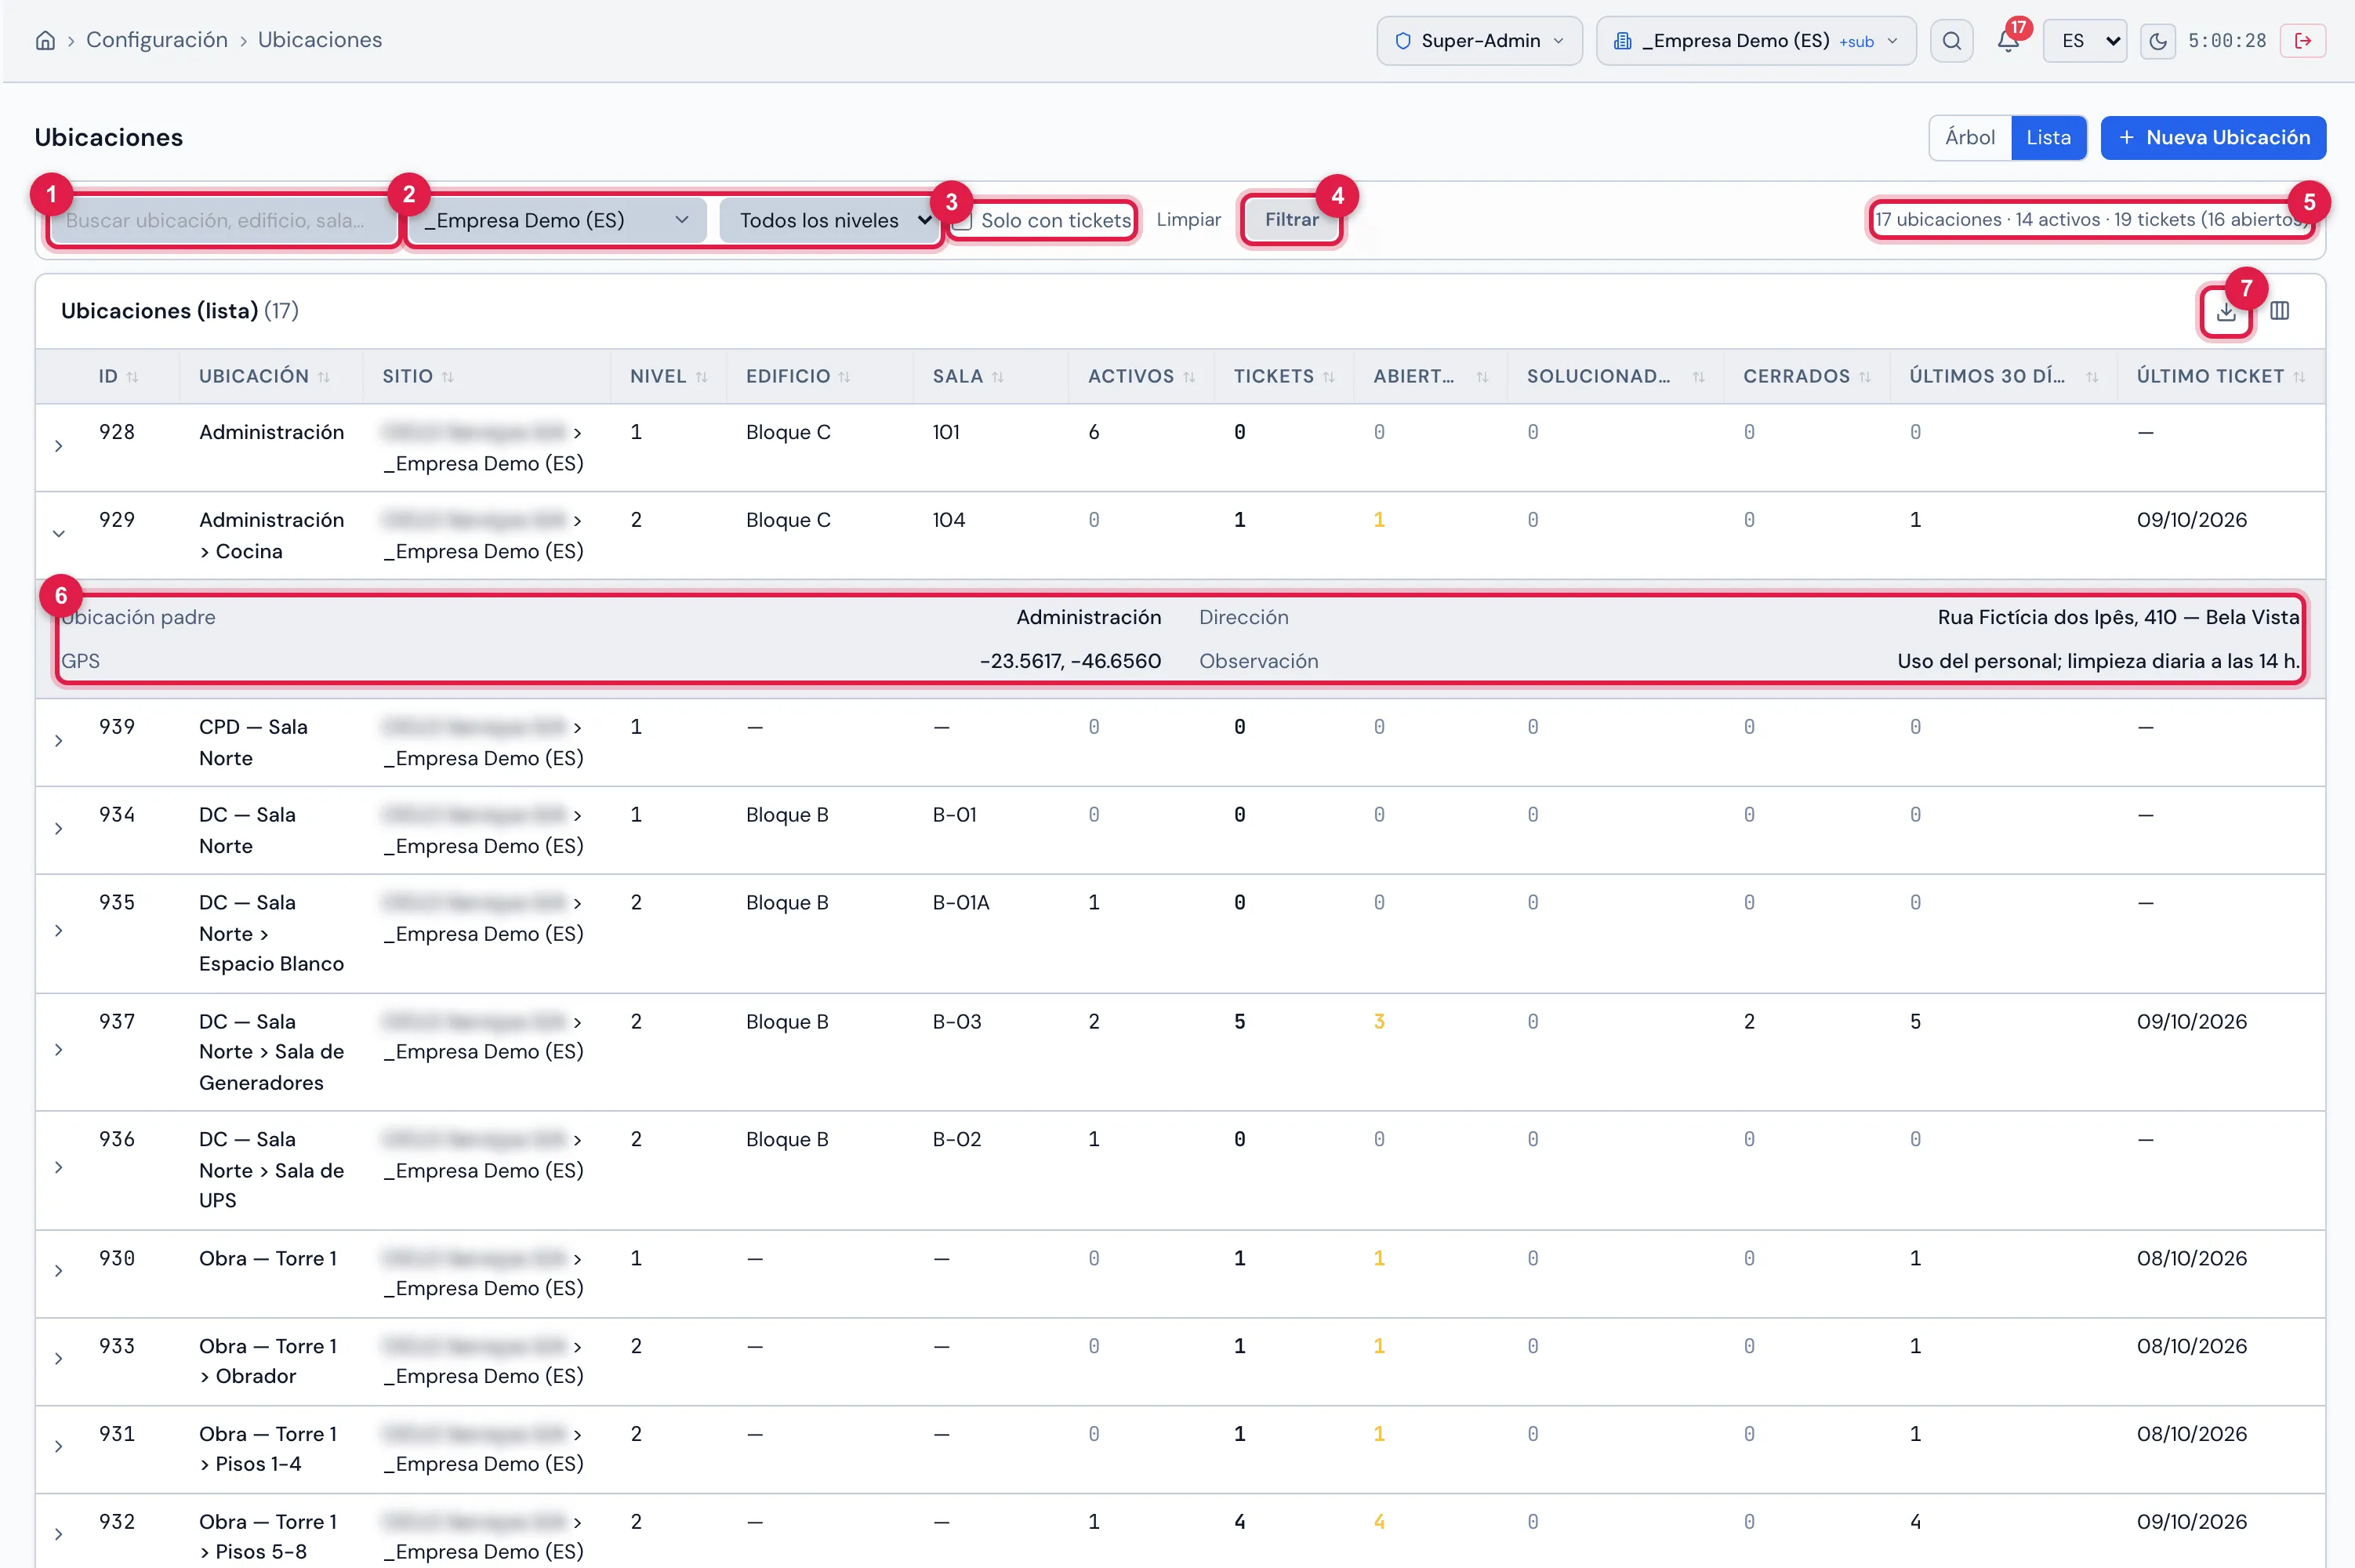Click the red logout icon
Image resolution: width=2355 pixels, height=1568 pixels.
[x=2302, y=41]
